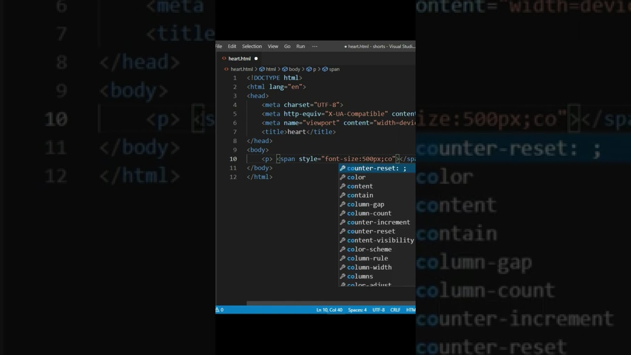The height and width of the screenshot is (355, 631).
Task: Click line number 10 in gutter
Action: coord(233,159)
